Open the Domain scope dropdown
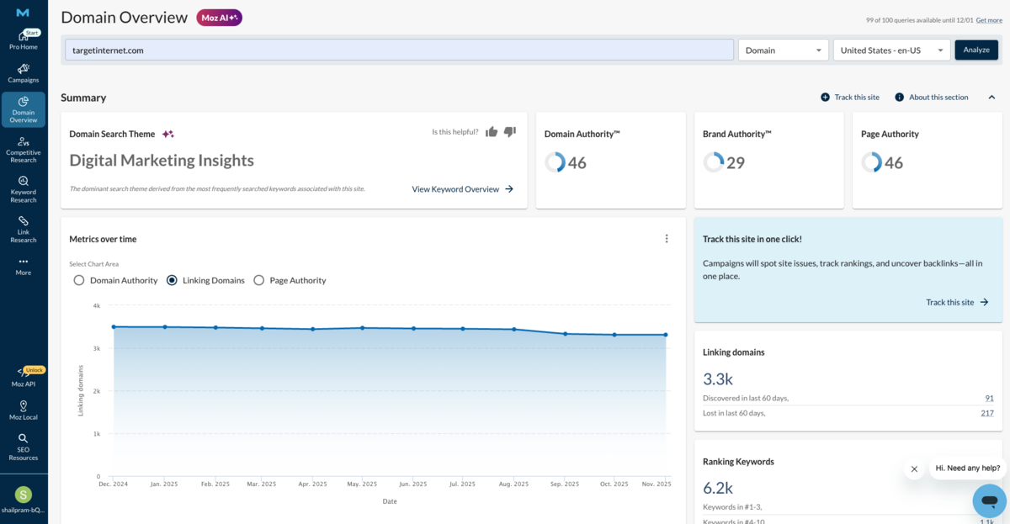Screen dimensions: 1010x524 (784, 50)
